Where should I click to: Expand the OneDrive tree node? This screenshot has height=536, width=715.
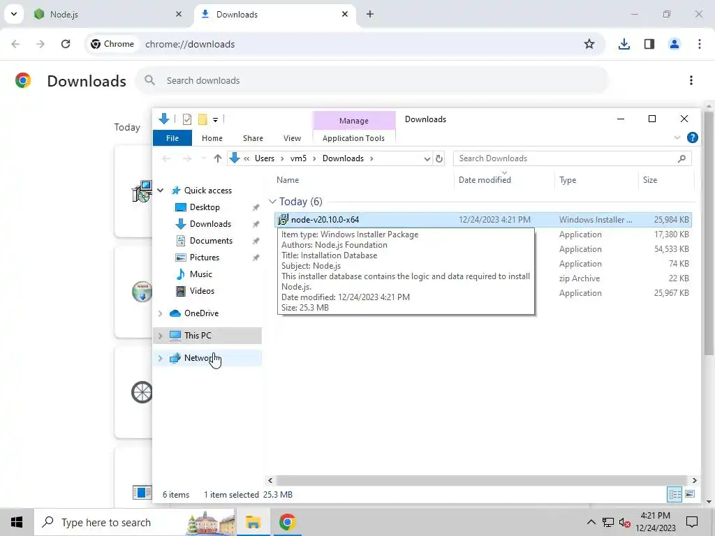point(160,313)
